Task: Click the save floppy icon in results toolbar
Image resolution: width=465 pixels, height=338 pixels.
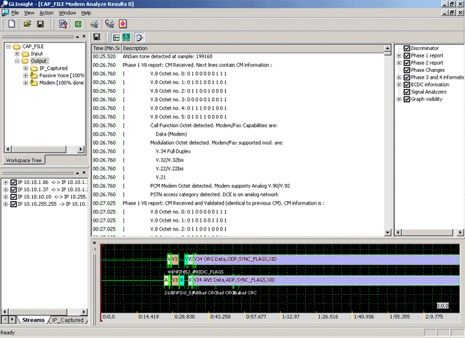Action: tap(96, 37)
